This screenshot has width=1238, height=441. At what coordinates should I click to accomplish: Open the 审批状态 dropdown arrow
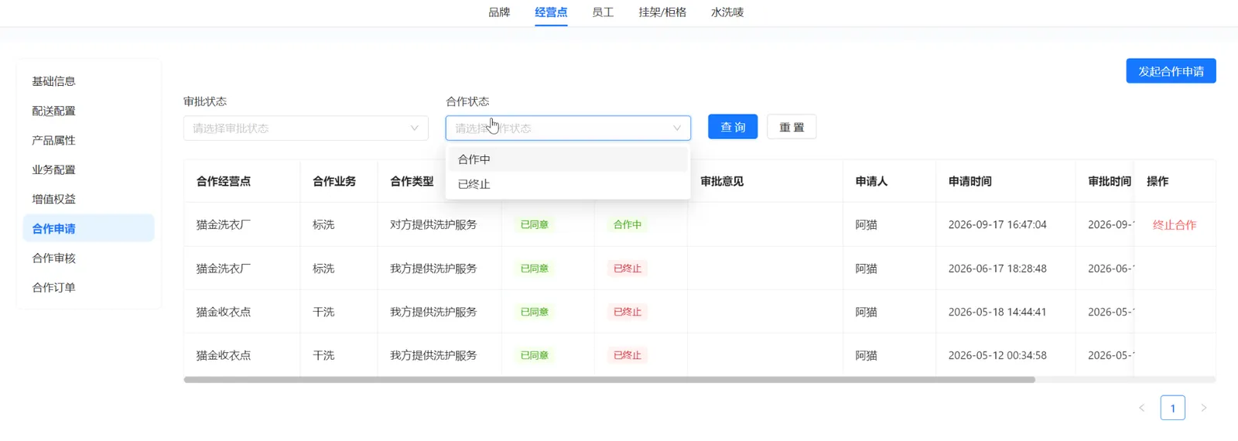pos(414,128)
